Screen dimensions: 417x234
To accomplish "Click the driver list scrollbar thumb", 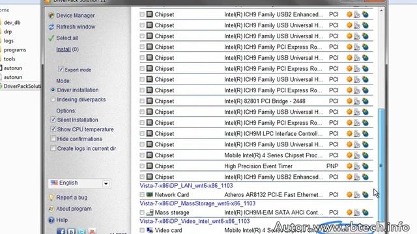I will tap(381, 165).
